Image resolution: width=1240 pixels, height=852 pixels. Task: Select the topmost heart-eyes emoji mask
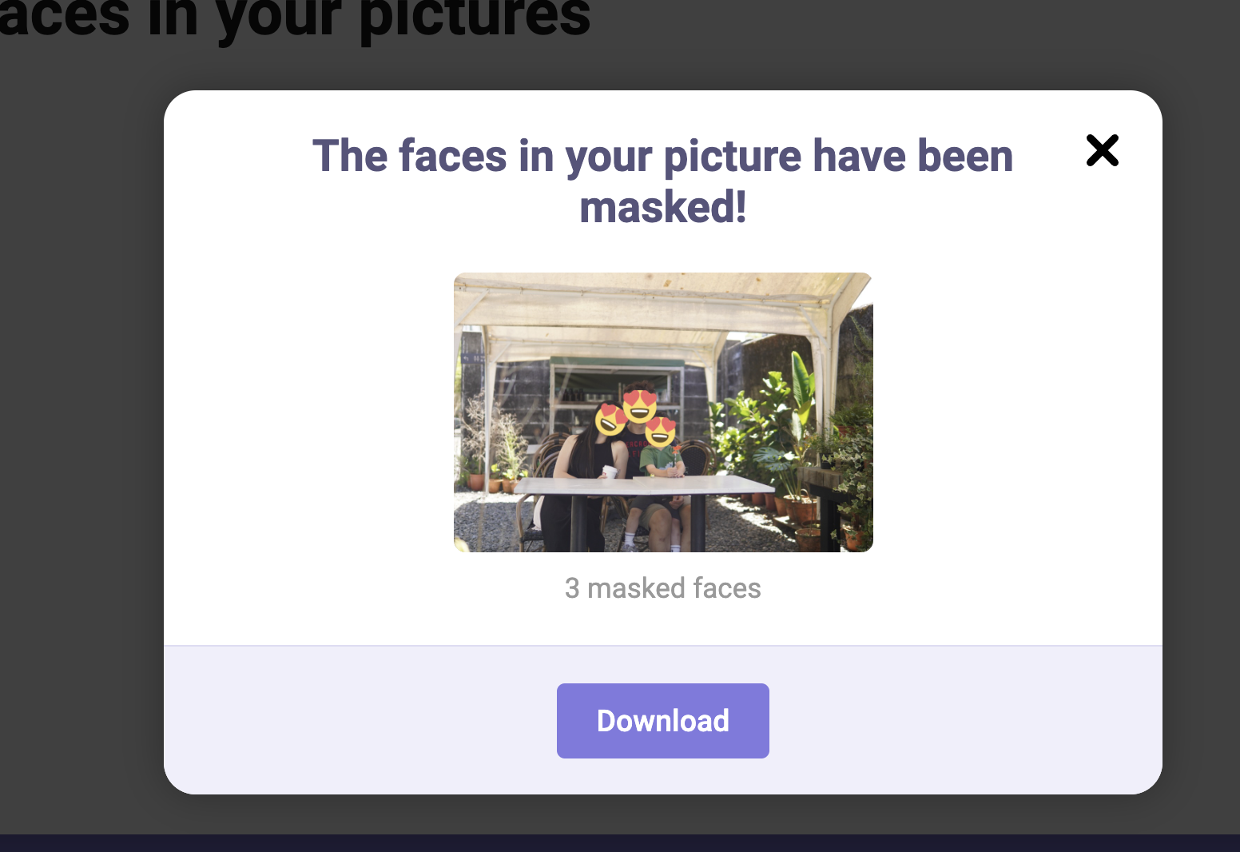pyautogui.click(x=640, y=405)
